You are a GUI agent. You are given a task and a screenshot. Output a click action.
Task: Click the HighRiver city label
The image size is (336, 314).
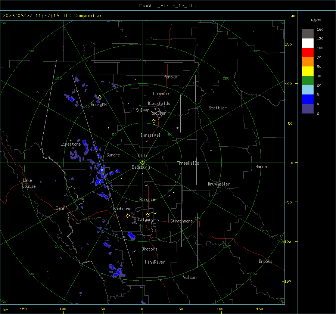coord(155,262)
